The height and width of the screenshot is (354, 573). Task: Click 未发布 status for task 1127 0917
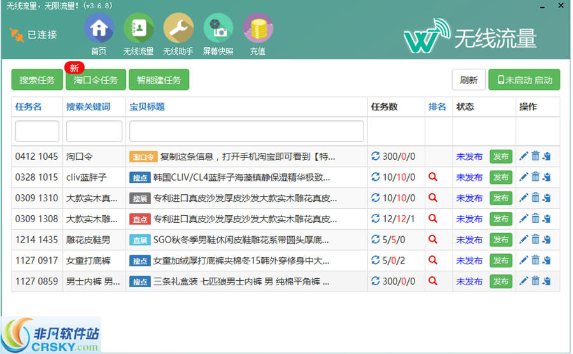pyautogui.click(x=469, y=260)
